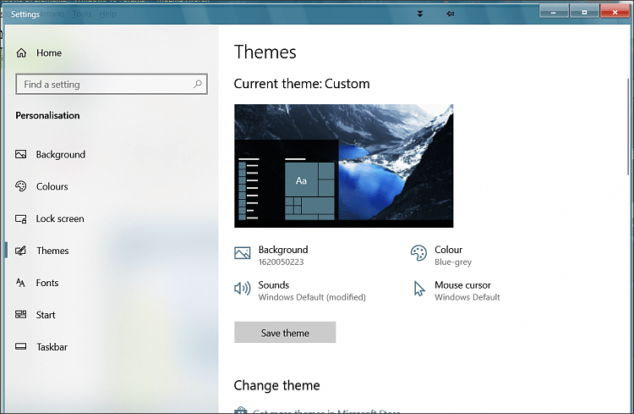
Task: Click the current theme preview image
Action: click(x=344, y=166)
